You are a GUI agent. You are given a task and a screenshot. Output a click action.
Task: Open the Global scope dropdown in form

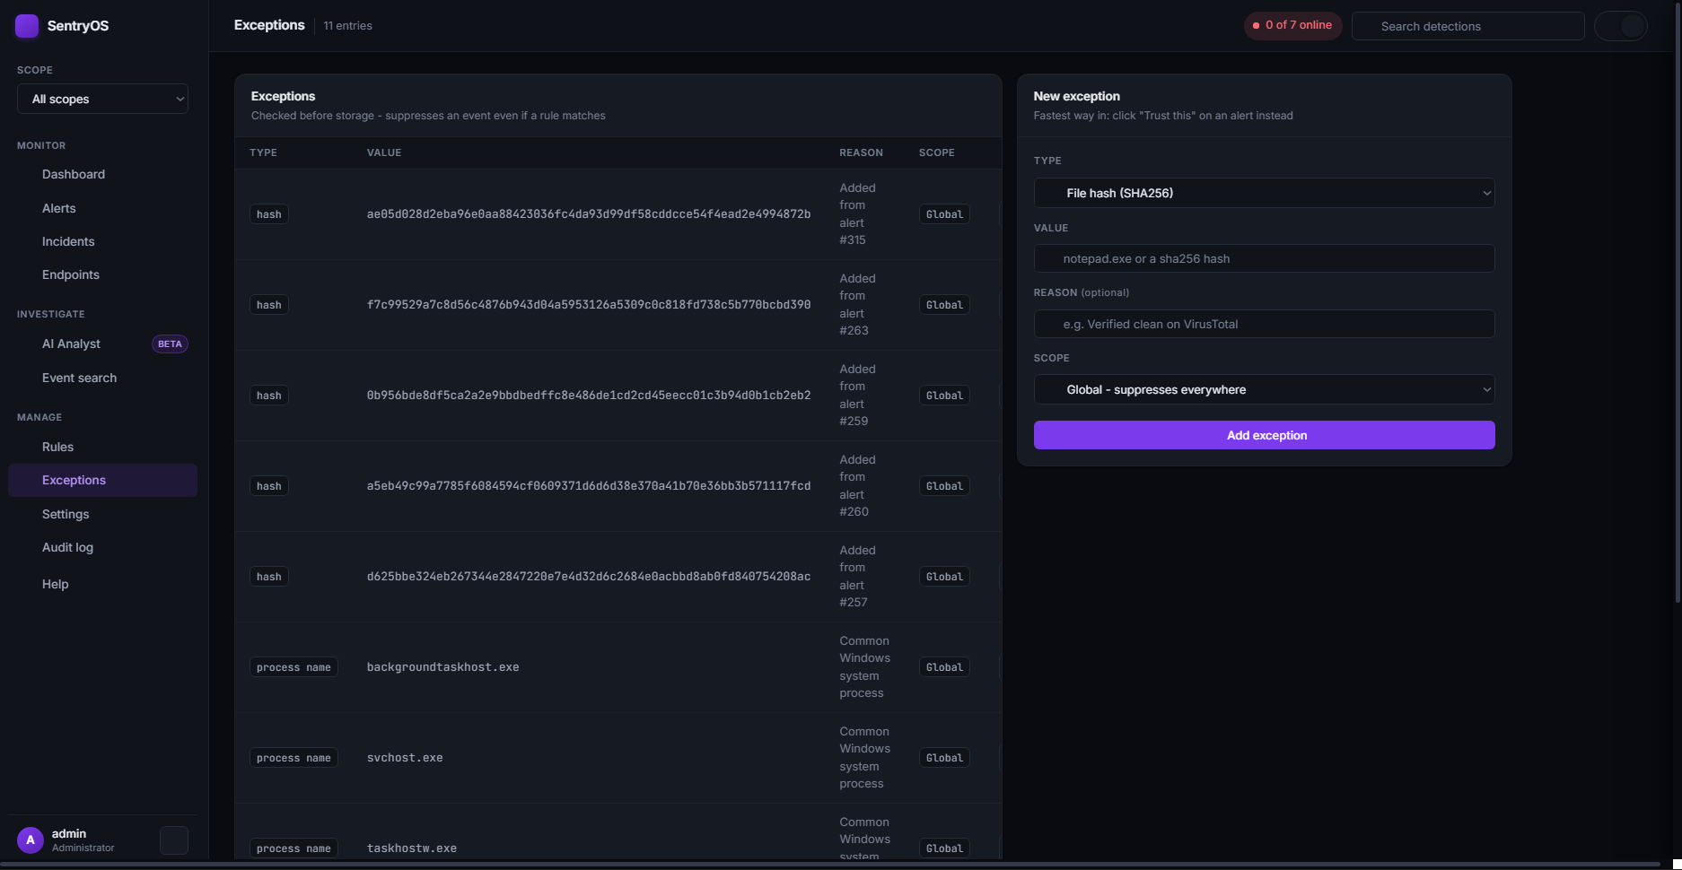pos(1264,389)
